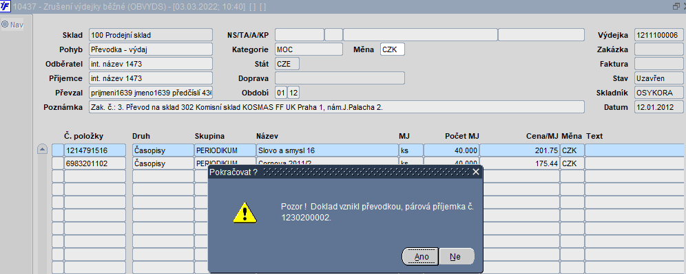The height and width of the screenshot is (274, 686).
Task: Click the Měna field 'CZK' in the header
Action: coord(393,49)
